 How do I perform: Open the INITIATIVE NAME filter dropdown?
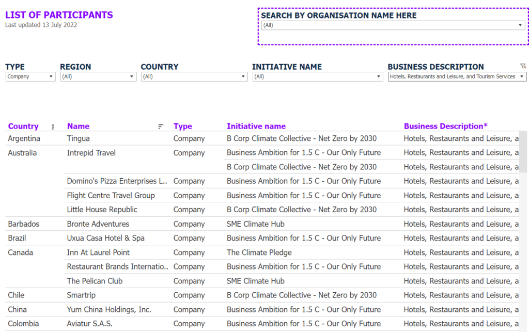pos(318,76)
